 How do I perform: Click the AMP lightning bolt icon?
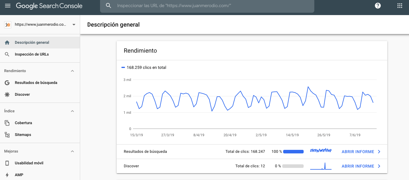click(7, 175)
